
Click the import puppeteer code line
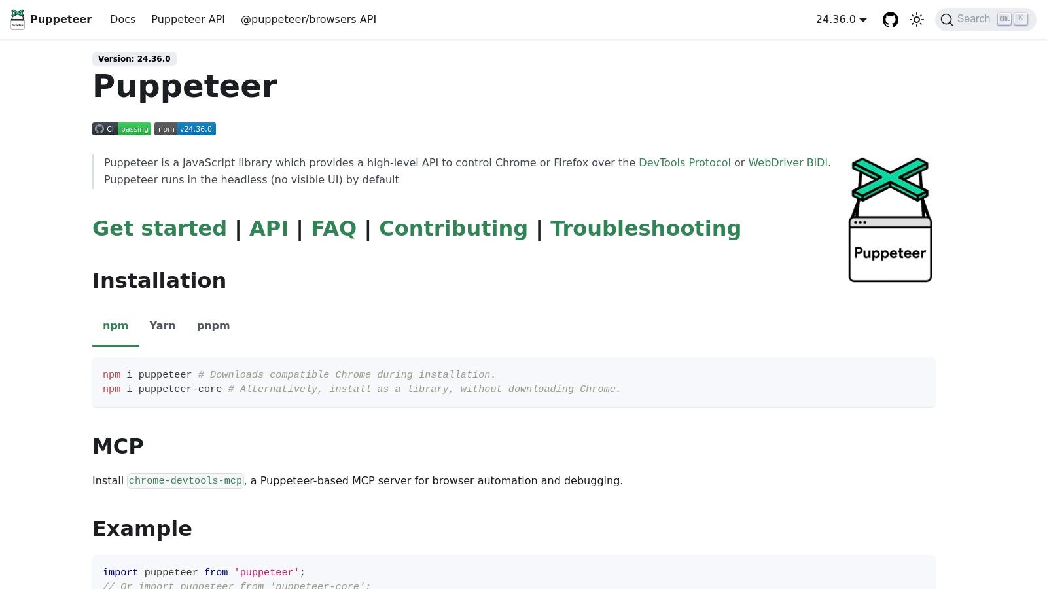pyautogui.click(x=204, y=573)
